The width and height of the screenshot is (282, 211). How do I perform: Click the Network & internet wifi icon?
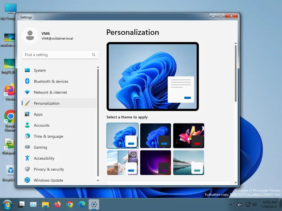pos(27,92)
